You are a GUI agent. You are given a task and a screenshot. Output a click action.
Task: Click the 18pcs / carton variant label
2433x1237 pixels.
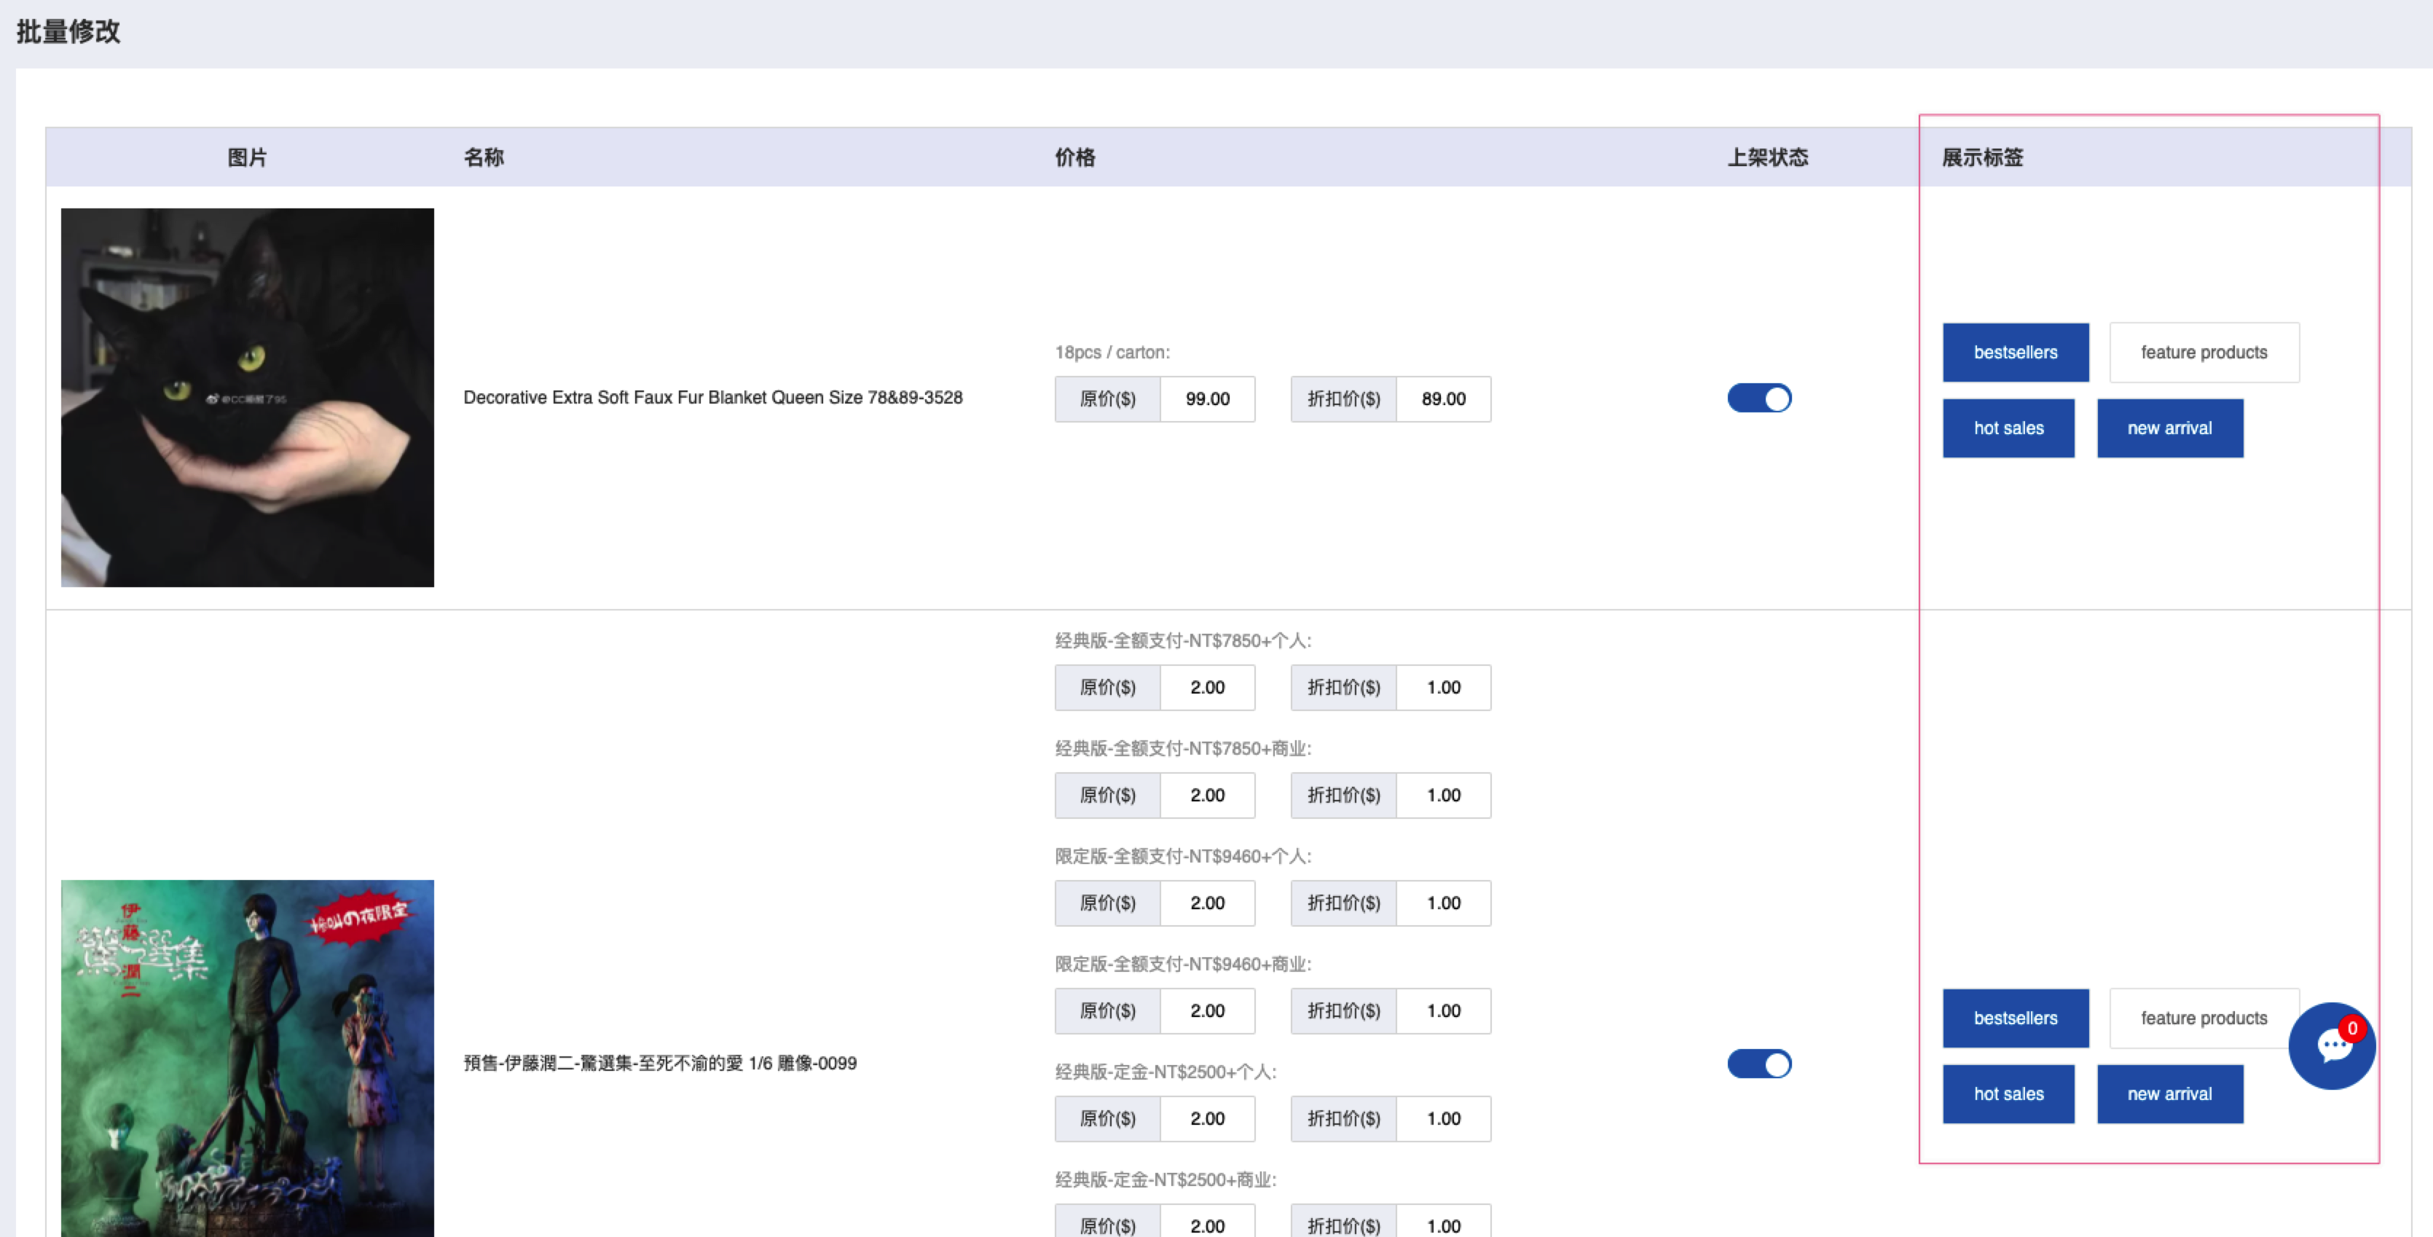(x=1112, y=352)
